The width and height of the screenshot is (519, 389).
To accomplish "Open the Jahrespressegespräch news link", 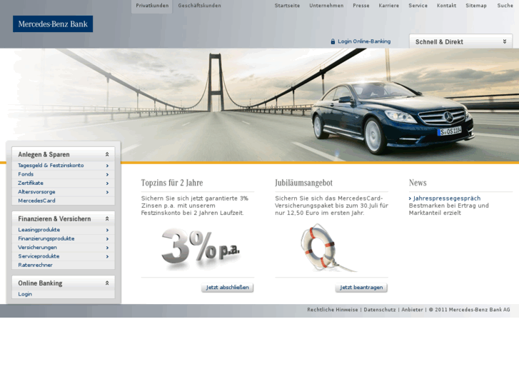I will (x=446, y=198).
